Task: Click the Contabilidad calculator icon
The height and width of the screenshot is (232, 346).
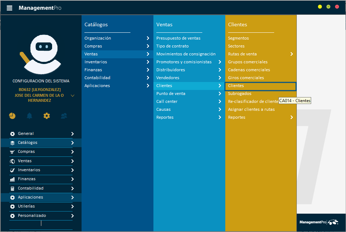Action: coord(13,188)
